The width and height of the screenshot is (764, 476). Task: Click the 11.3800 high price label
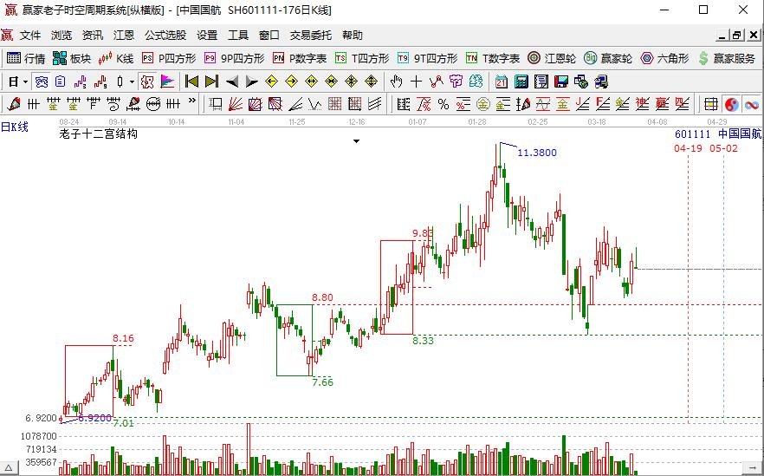pos(537,153)
